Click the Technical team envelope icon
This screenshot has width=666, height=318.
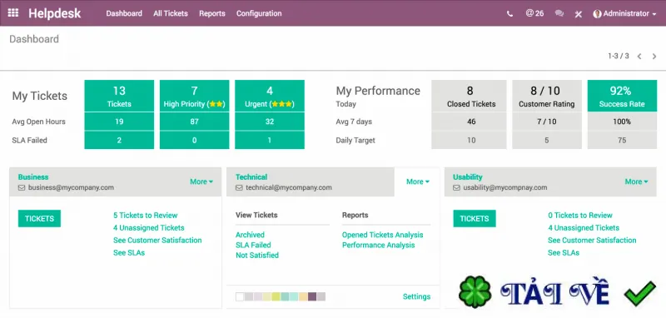239,187
